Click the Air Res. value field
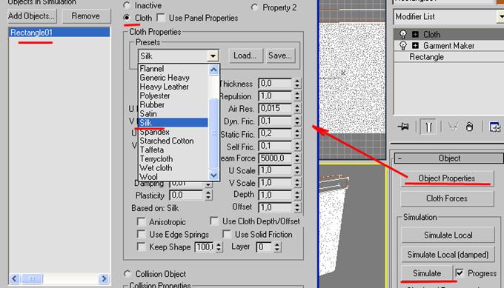The image size is (504, 288). click(275, 109)
